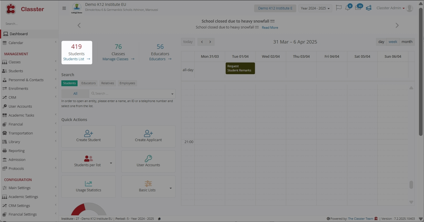Expand the Financial sidebar menu

pyautogui.click(x=16, y=124)
